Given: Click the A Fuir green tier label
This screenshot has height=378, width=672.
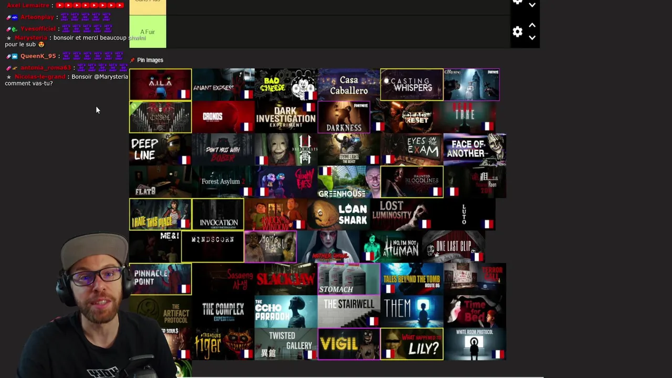Looking at the screenshot, I should click(148, 32).
